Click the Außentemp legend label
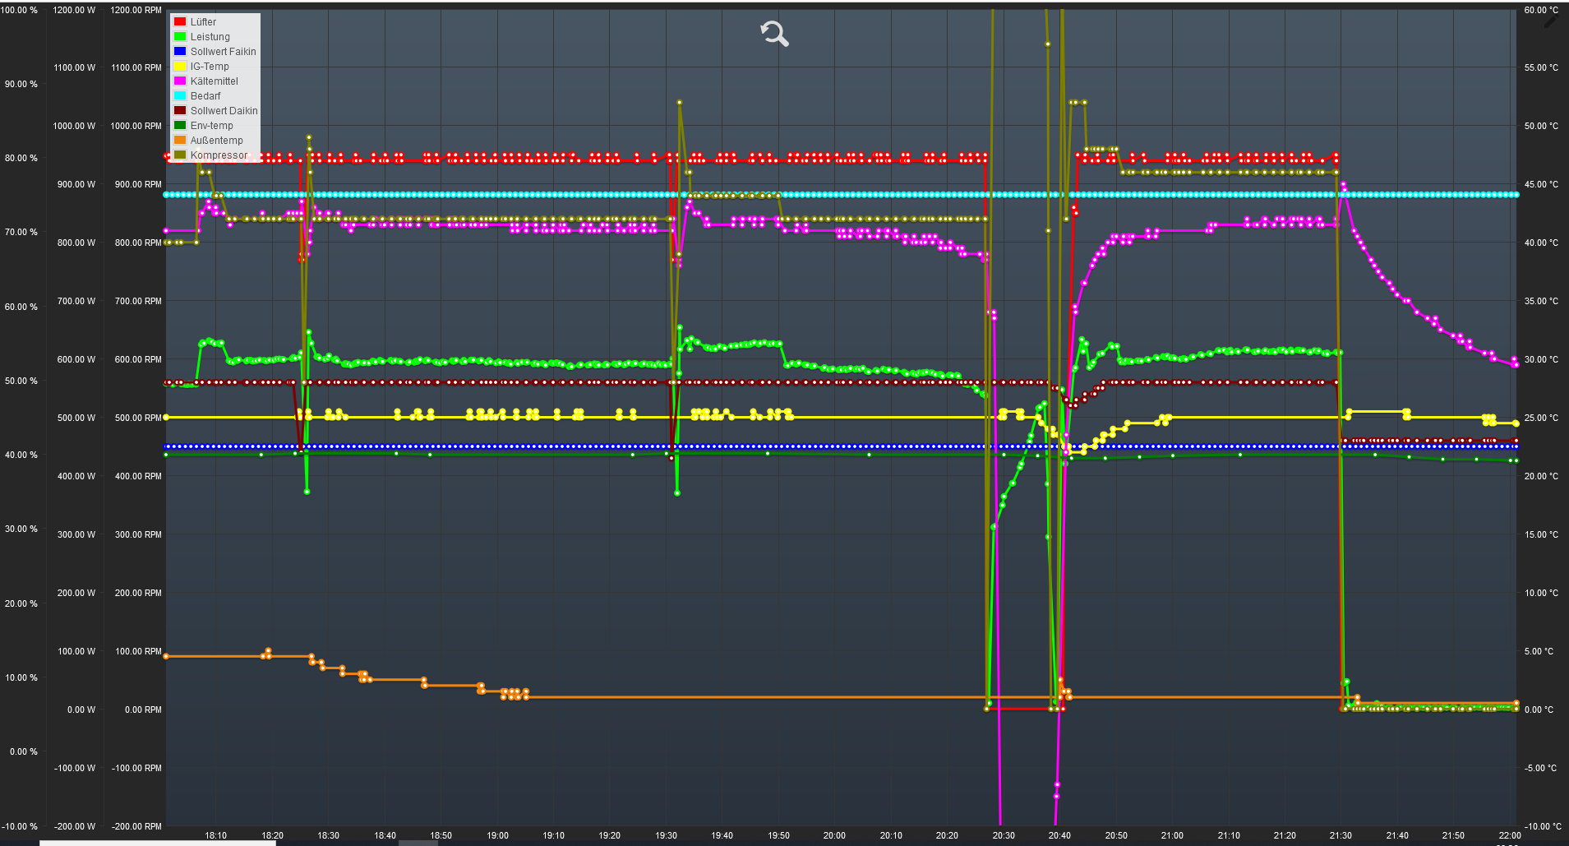 [216, 141]
